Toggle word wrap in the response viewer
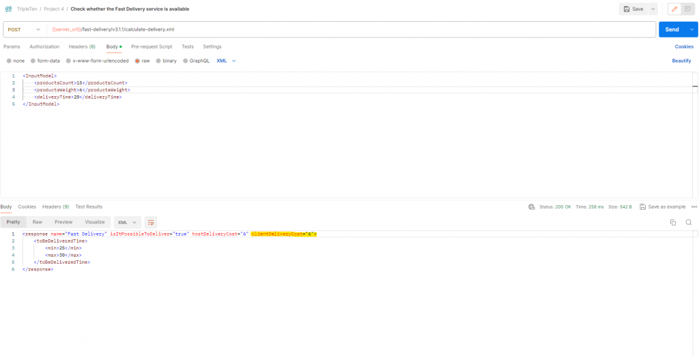 point(151,222)
